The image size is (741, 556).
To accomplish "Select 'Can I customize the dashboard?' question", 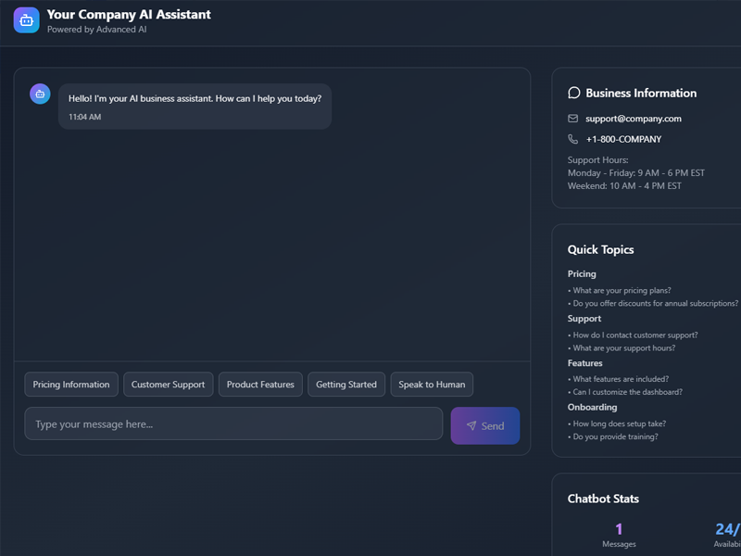I will (x=627, y=392).
